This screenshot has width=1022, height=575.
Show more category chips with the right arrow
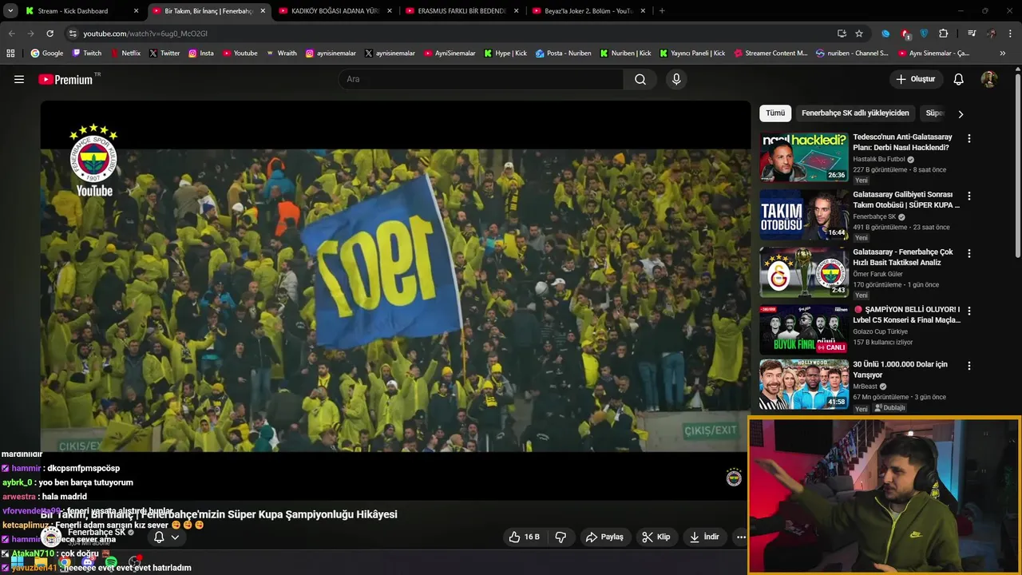coord(961,113)
